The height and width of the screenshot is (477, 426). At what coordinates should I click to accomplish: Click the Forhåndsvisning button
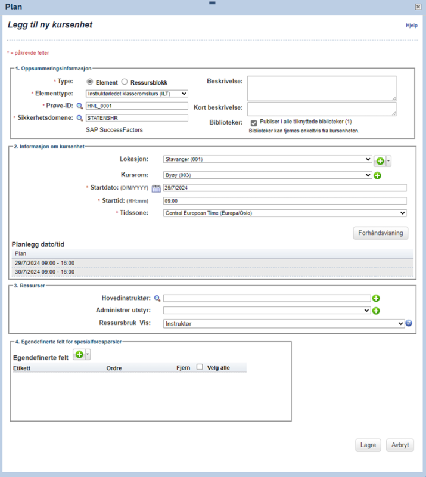tap(380, 233)
